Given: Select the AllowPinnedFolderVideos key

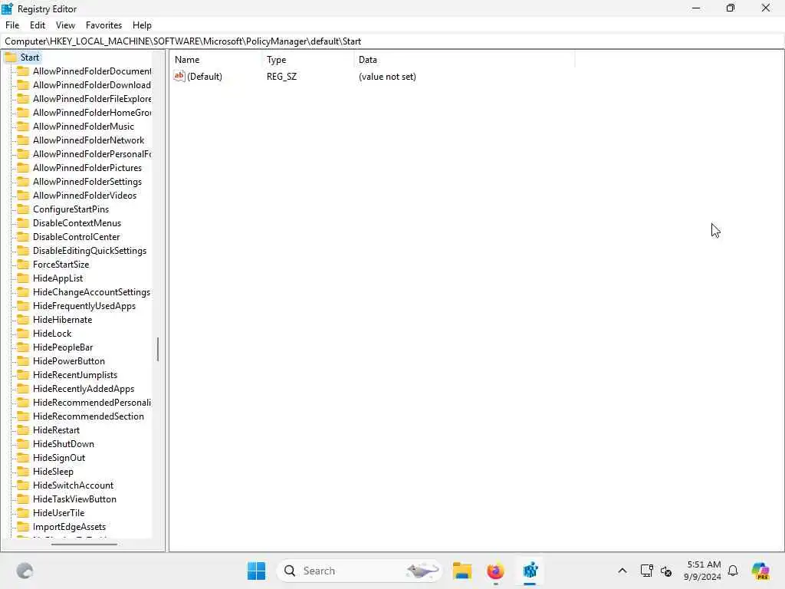Looking at the screenshot, I should coord(84,196).
